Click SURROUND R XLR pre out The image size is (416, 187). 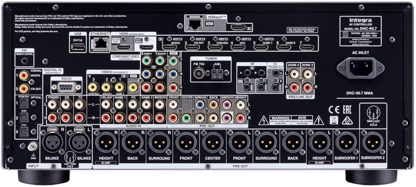pyautogui.click(x=159, y=142)
